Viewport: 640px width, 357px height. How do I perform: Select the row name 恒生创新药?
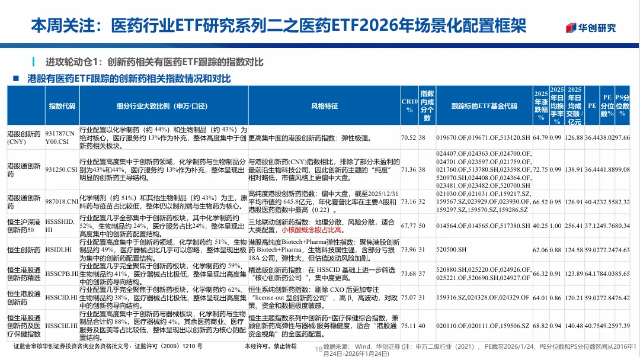click(24, 250)
